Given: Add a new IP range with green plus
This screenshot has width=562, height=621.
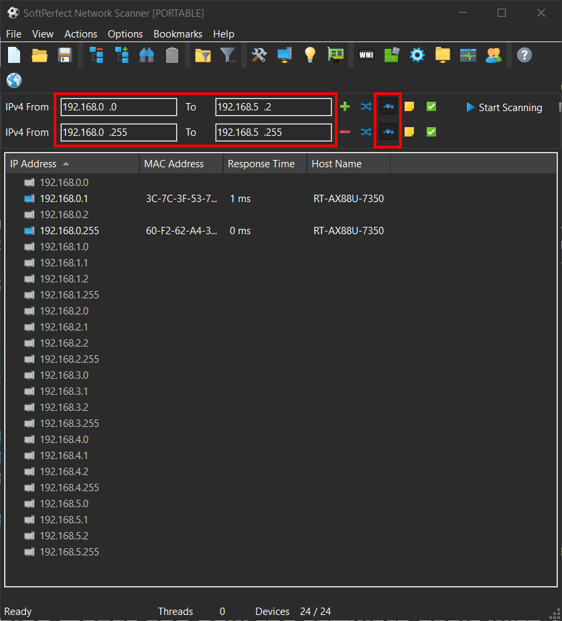Looking at the screenshot, I should pos(345,106).
